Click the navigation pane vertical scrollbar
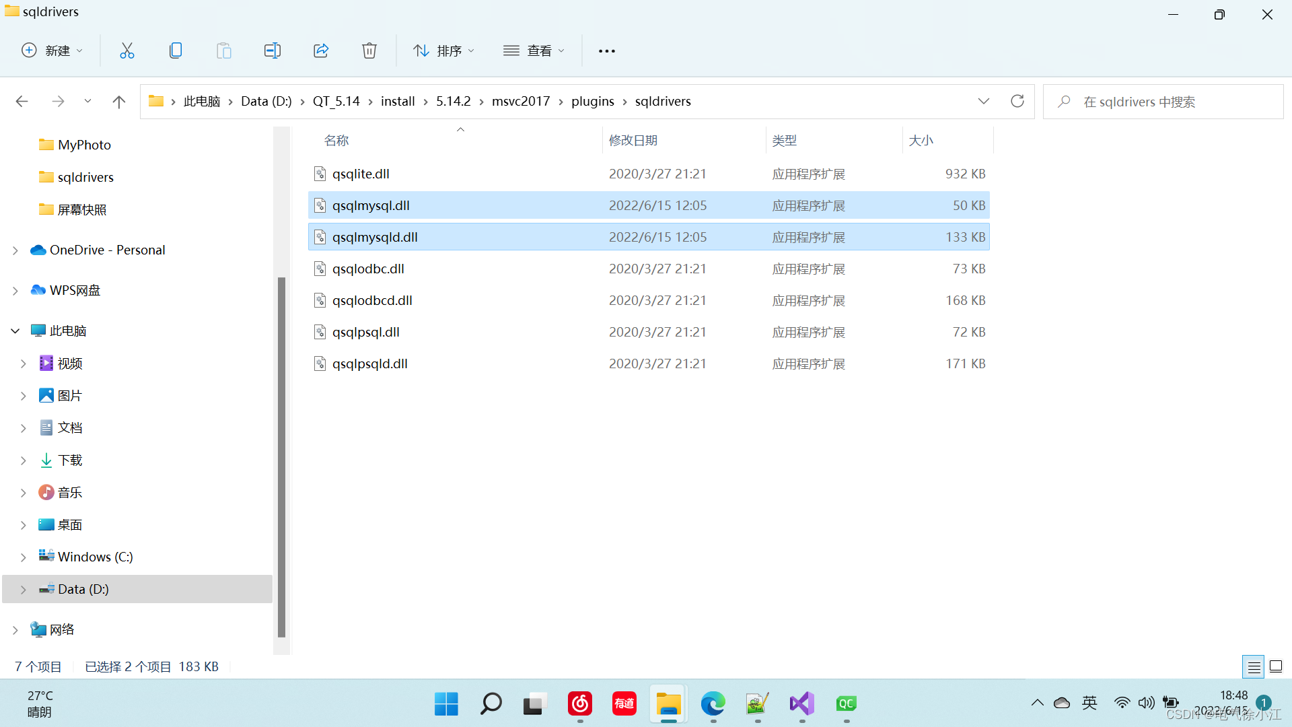This screenshot has width=1292, height=727. tap(281, 456)
